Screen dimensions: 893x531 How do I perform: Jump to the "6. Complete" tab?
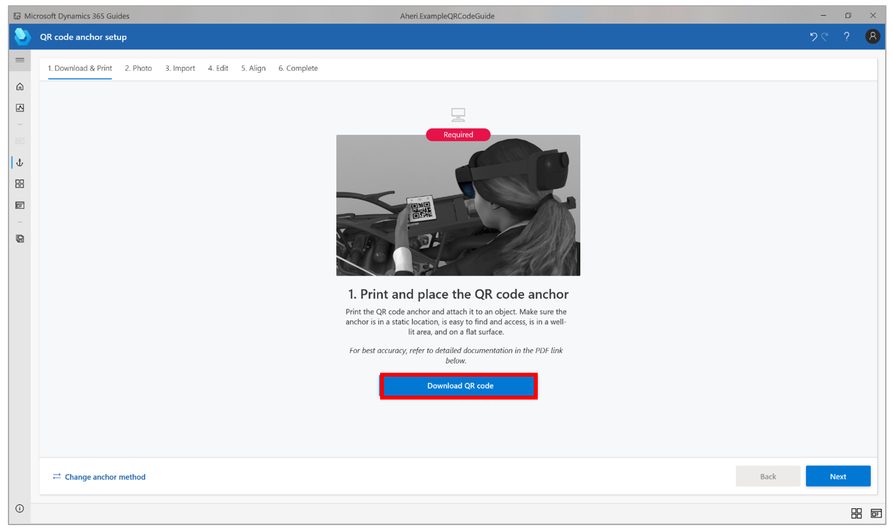pos(298,68)
